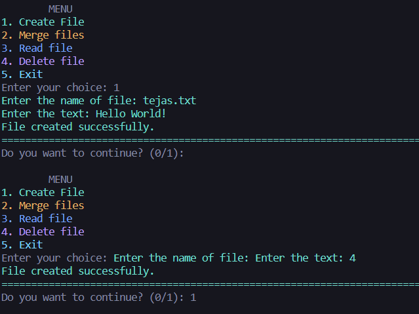Image resolution: width=419 pixels, height=314 pixels.
Task: Click second purple "4. Delete file" line
Action: [x=43, y=232]
